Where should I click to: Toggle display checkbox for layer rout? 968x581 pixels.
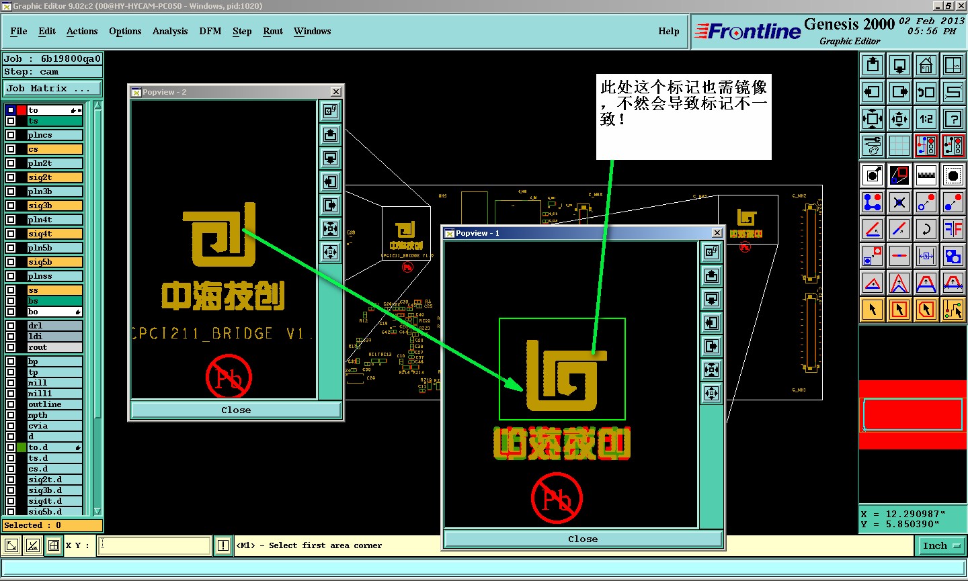[x=11, y=347]
